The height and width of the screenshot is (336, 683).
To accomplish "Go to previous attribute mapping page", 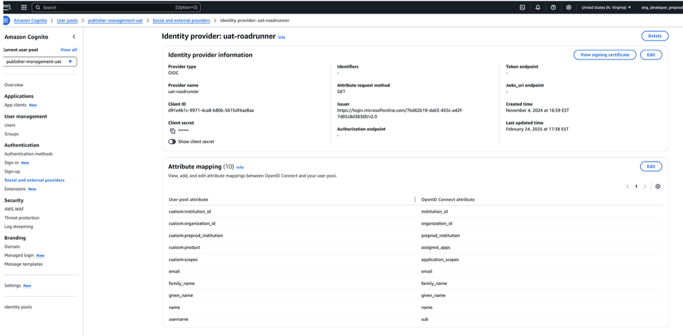I will 627,187.
